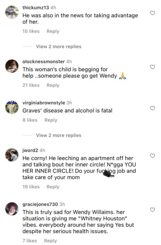
Task: Reply to olocknessmonster's comment
Action: tap(53, 85)
